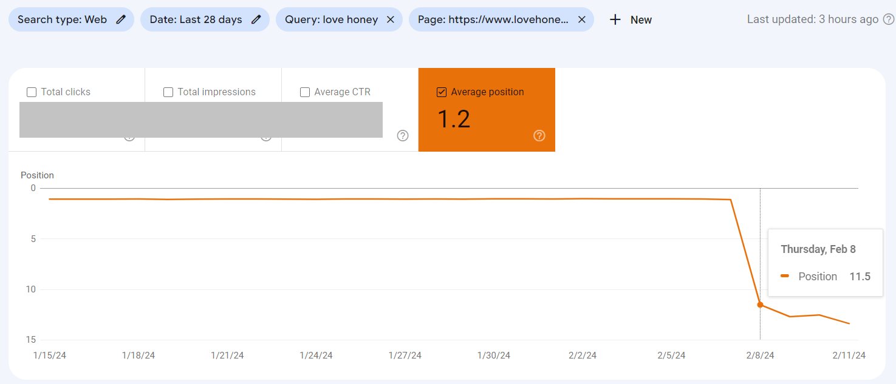Select the 1.2 average position value
This screenshot has height=384, width=896.
point(454,120)
